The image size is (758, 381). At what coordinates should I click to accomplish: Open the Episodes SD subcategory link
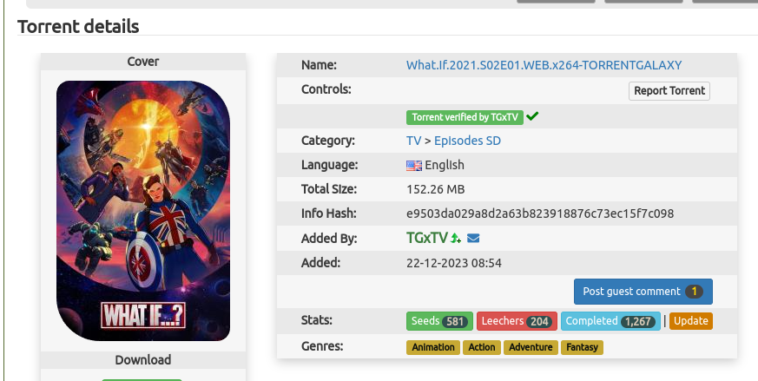coord(467,141)
